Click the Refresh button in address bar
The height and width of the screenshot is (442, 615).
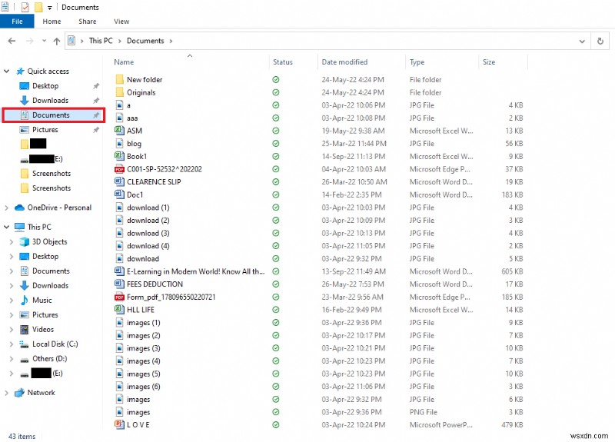click(600, 41)
